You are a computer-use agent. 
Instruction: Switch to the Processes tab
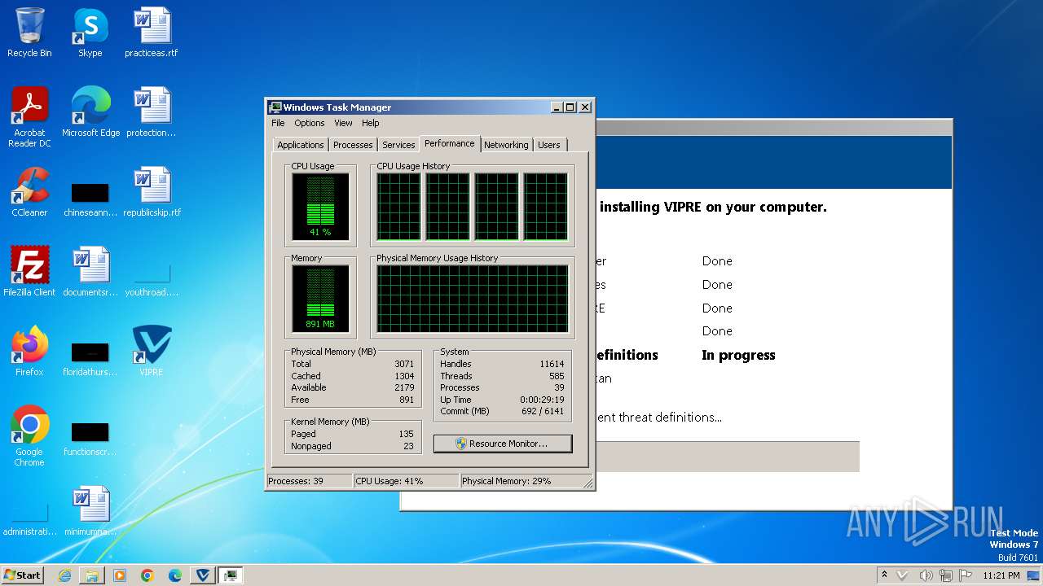(x=353, y=145)
